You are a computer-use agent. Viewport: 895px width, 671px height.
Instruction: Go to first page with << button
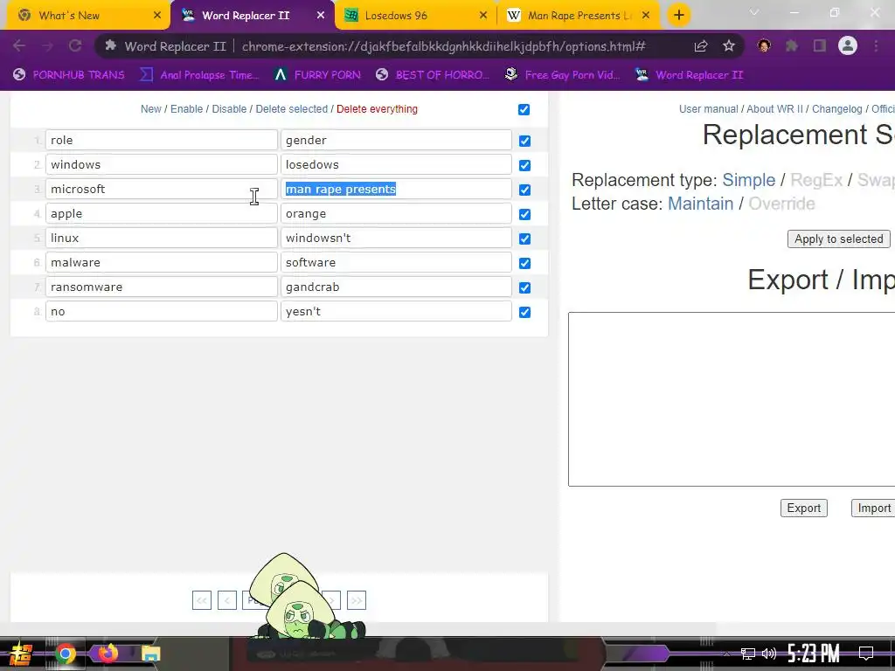point(202,600)
